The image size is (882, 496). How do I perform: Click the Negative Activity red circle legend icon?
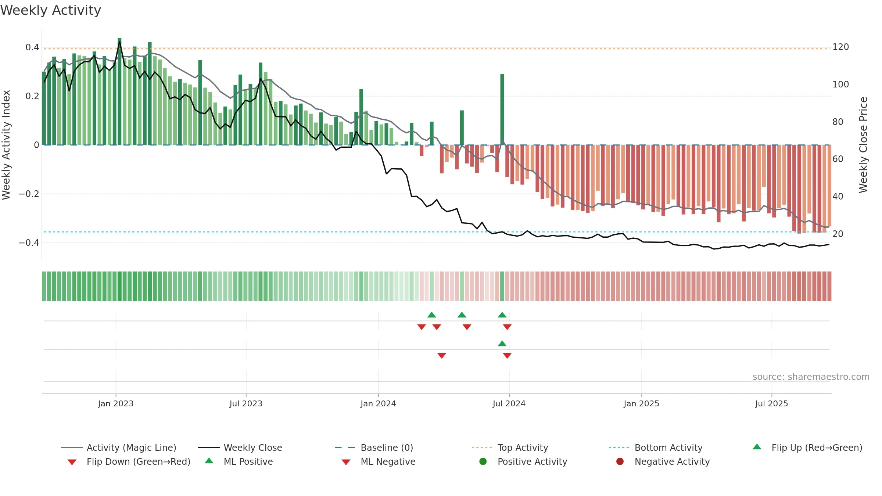coord(620,461)
